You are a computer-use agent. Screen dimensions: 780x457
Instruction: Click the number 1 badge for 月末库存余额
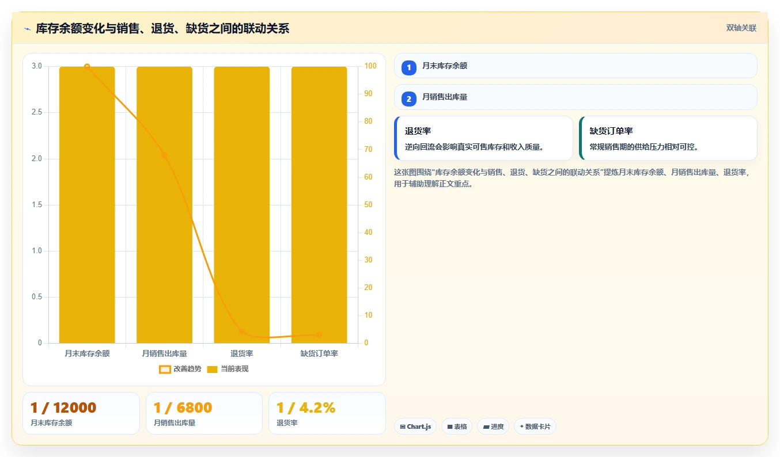coord(409,67)
